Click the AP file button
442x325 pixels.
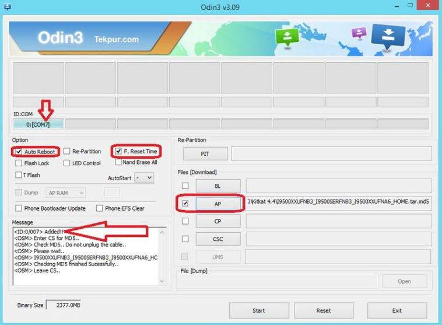pyautogui.click(x=218, y=204)
